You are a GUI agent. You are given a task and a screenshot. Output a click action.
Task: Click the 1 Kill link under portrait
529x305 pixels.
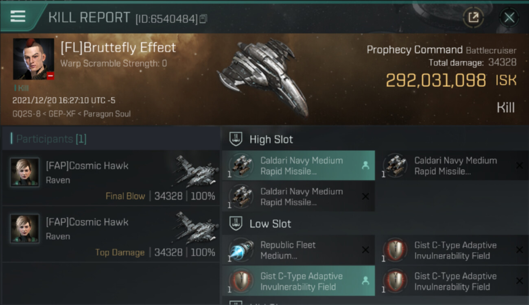coord(21,88)
